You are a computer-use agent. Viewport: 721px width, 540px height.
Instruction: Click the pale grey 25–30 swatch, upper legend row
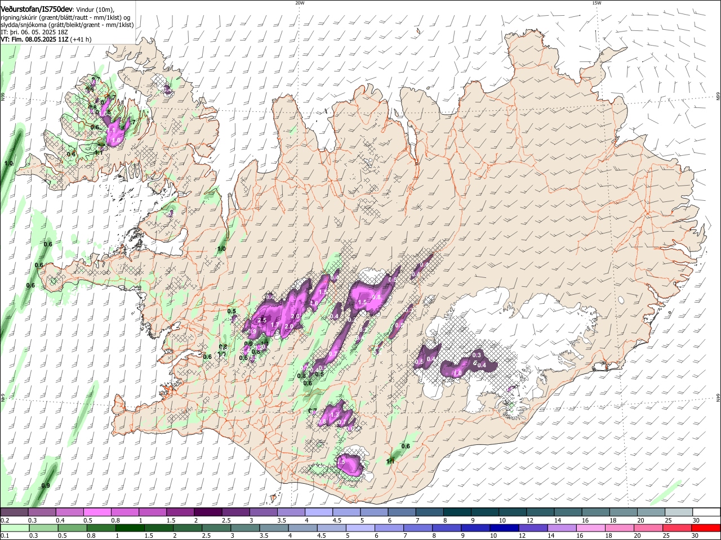tap(678, 512)
